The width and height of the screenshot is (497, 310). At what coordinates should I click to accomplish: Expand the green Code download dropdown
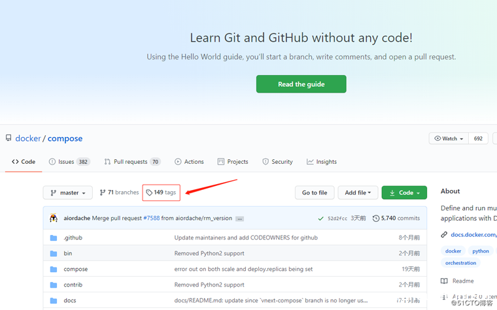point(404,193)
